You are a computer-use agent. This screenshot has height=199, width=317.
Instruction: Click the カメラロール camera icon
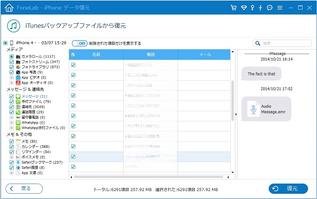pyautogui.click(x=18, y=56)
